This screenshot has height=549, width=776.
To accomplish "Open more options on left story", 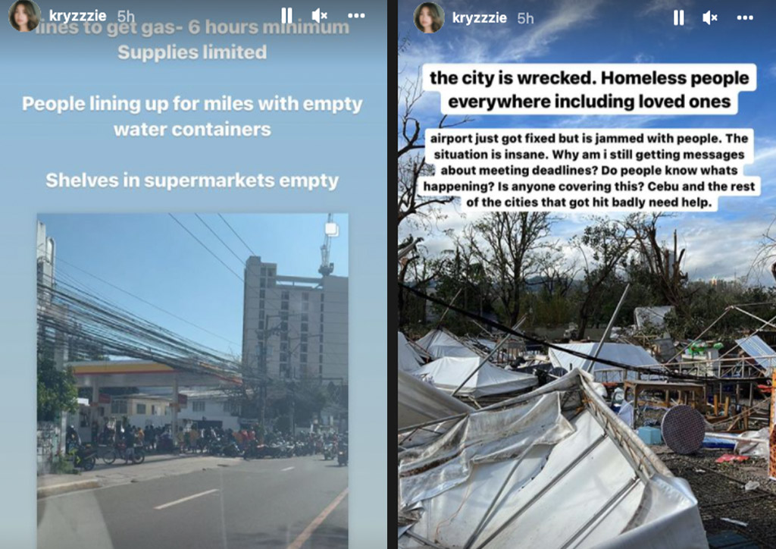I will click(356, 16).
